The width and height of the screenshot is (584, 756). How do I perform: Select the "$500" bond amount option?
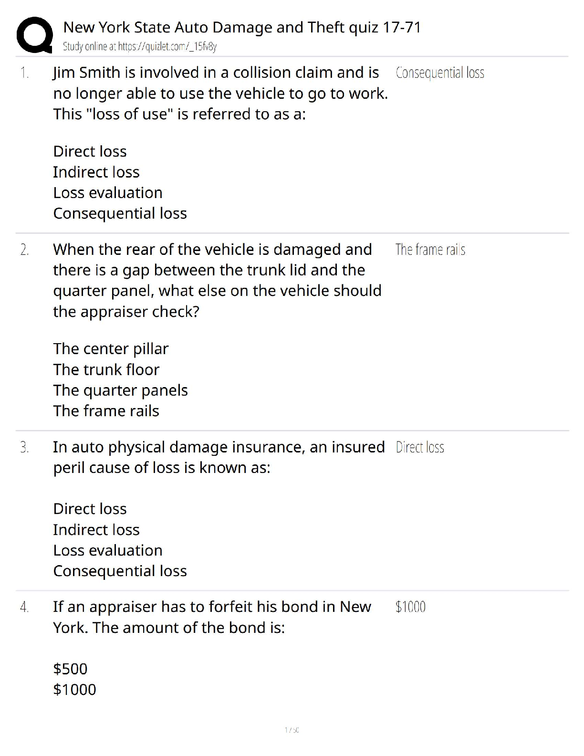70,669
